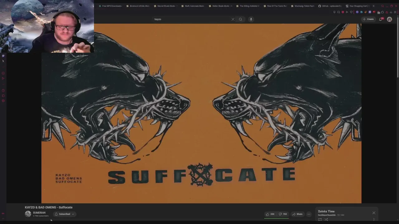Switch to Wuchang: Fallen Feathers tab

point(302,6)
